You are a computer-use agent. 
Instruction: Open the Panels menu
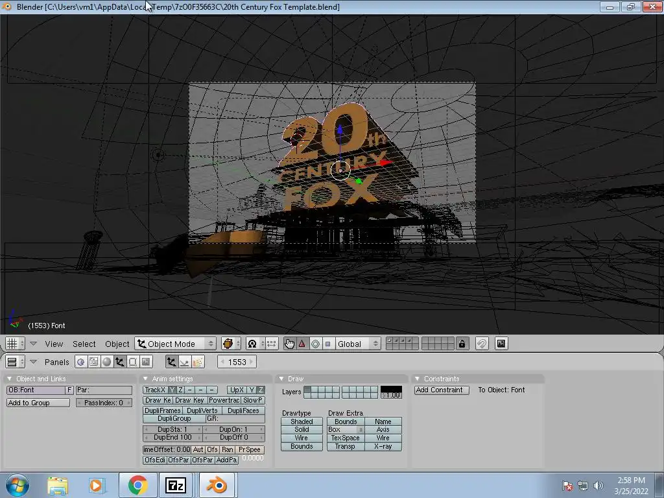point(57,362)
